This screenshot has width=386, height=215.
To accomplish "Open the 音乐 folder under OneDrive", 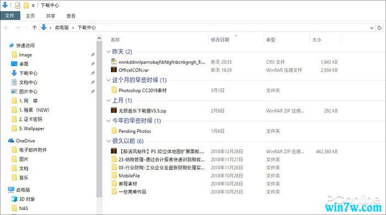I will coord(24,178).
